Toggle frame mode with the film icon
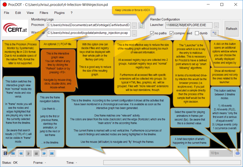The image size is (243, 167). pos(5,153)
